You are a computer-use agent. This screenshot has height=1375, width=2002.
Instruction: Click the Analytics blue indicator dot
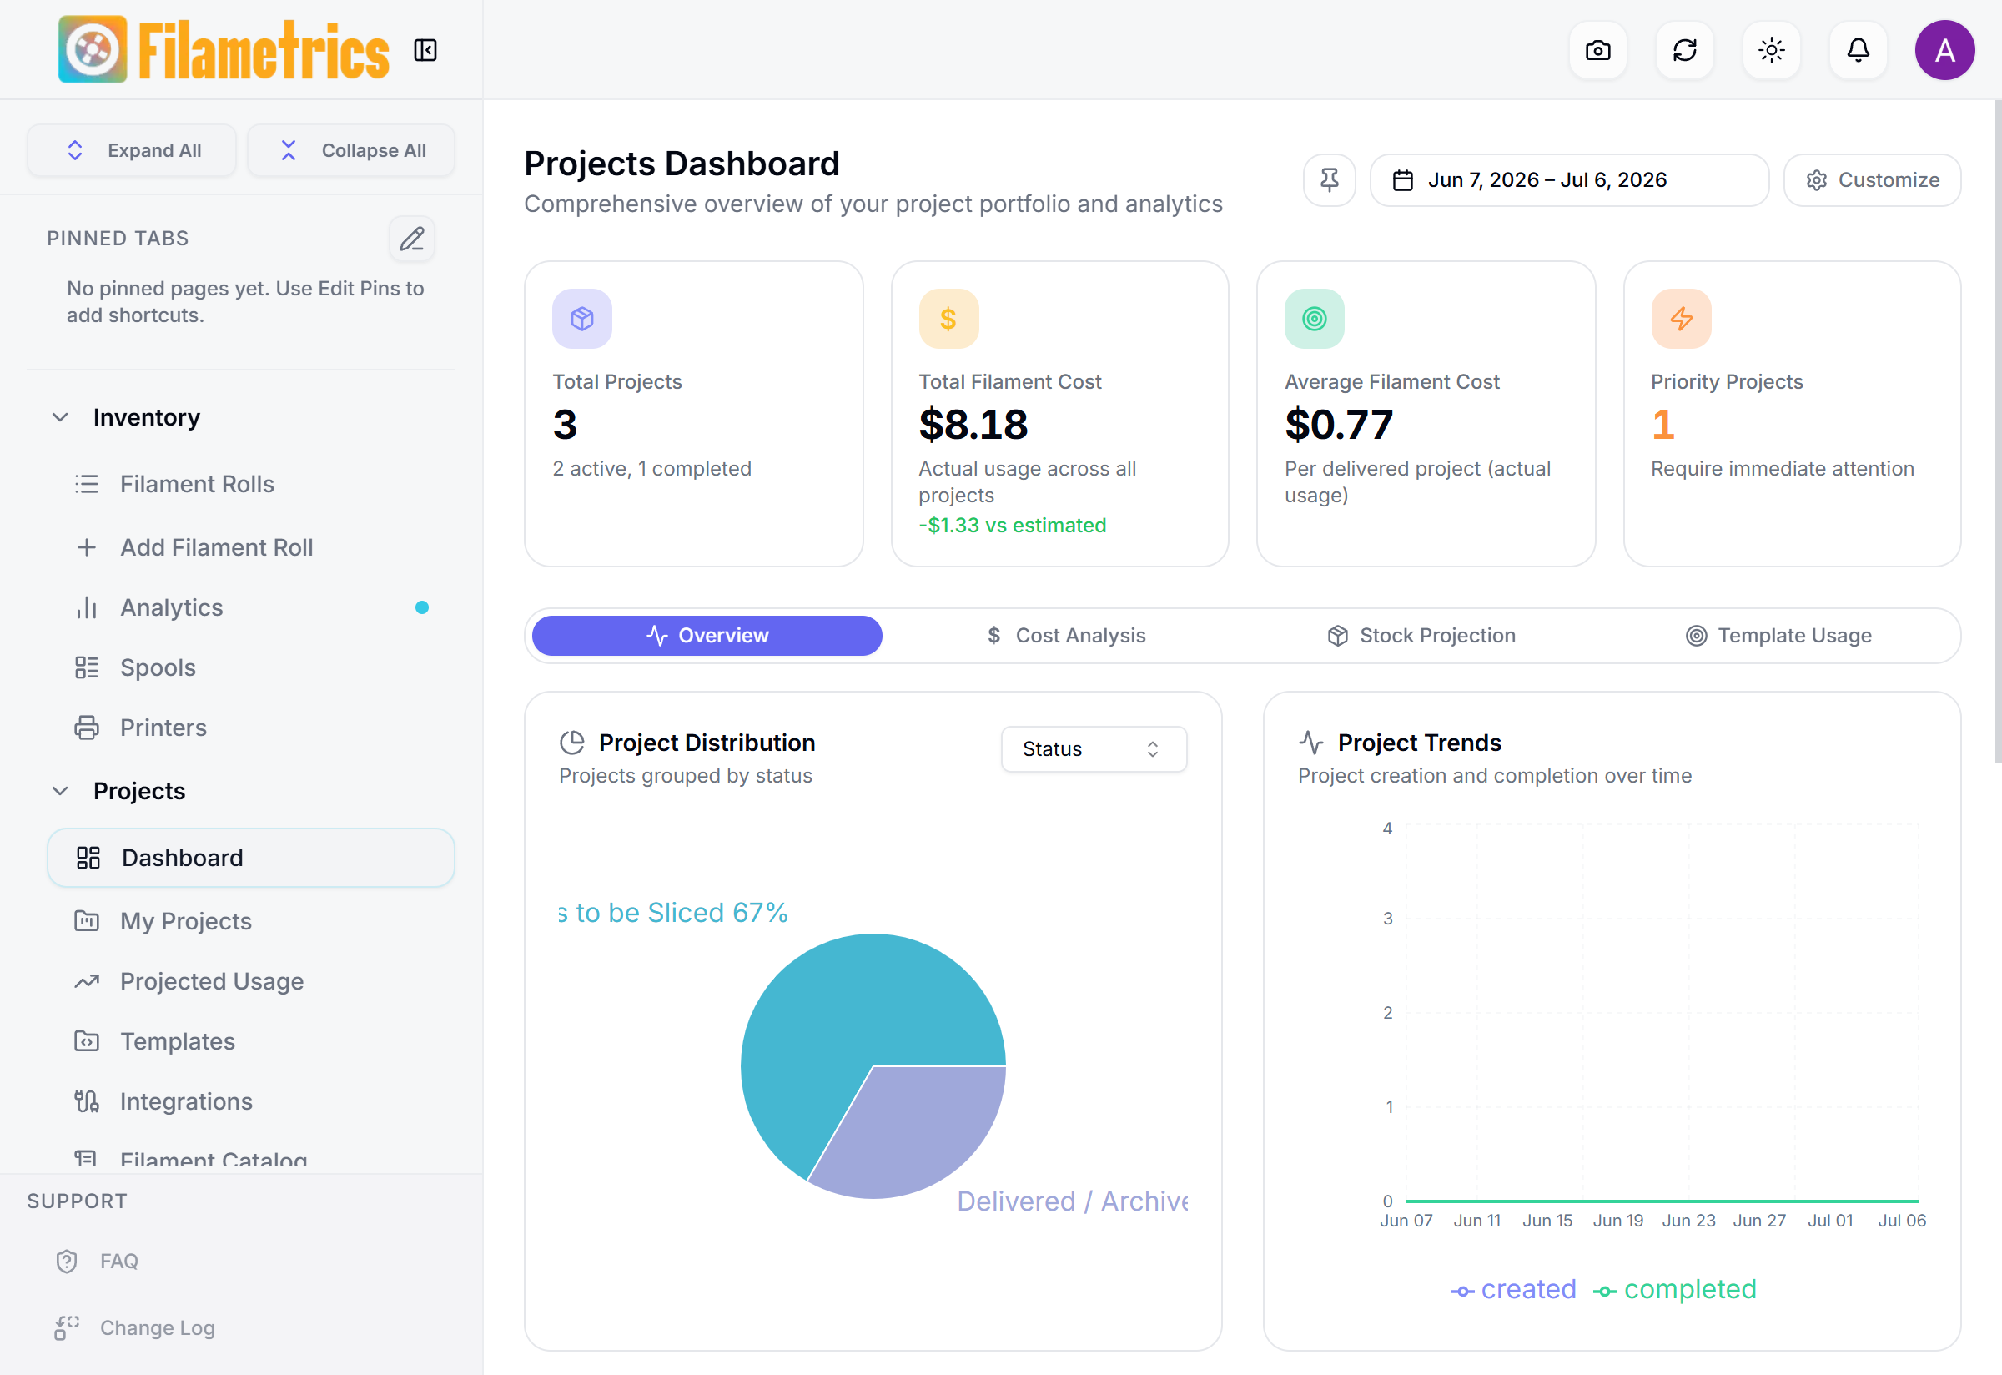coord(422,608)
